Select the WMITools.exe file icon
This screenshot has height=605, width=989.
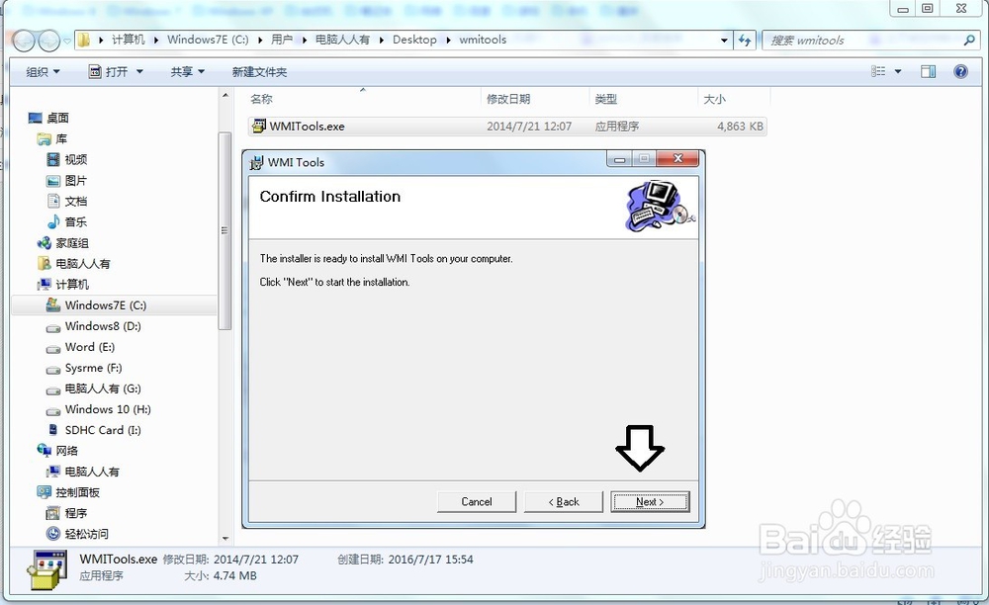[258, 127]
